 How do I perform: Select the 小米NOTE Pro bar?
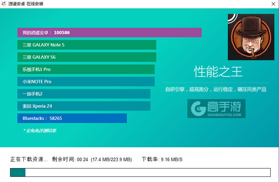(x=86, y=82)
